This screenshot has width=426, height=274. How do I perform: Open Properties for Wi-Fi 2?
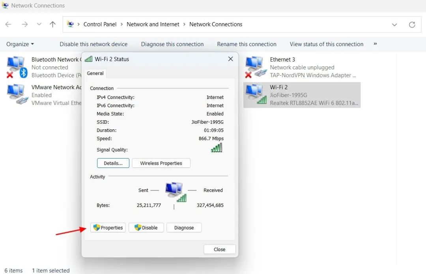click(x=108, y=227)
